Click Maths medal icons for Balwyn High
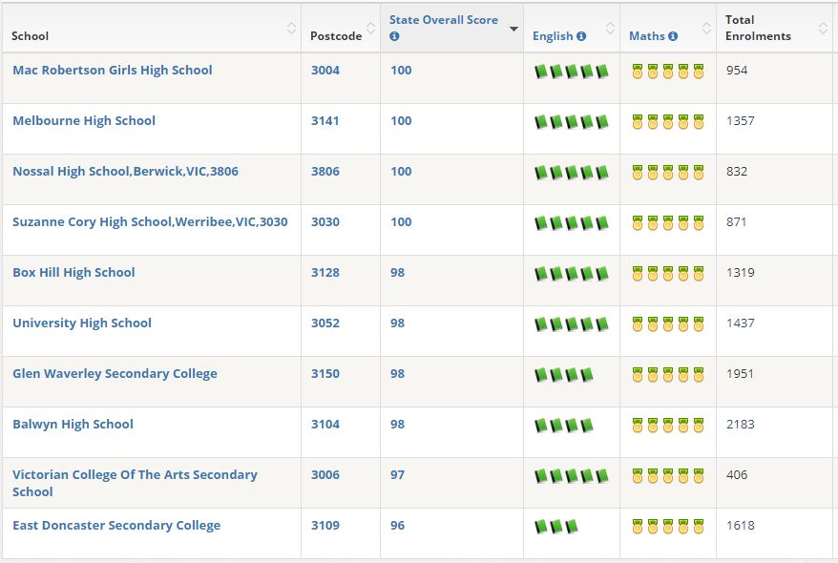This screenshot has width=838, height=563. pyautogui.click(x=667, y=426)
